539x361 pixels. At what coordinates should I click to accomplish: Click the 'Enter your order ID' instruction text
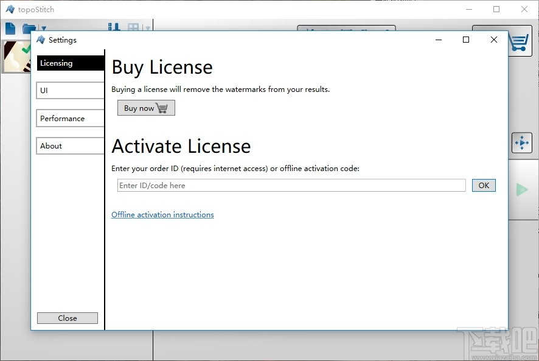point(235,169)
